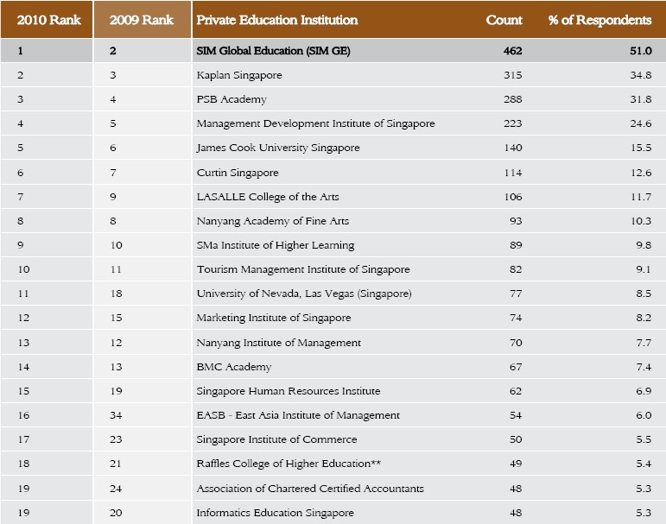Viewport: 666px width, 524px height.
Task: Select 'Marketing Institute of Singapore' cell
Action: tap(274, 318)
